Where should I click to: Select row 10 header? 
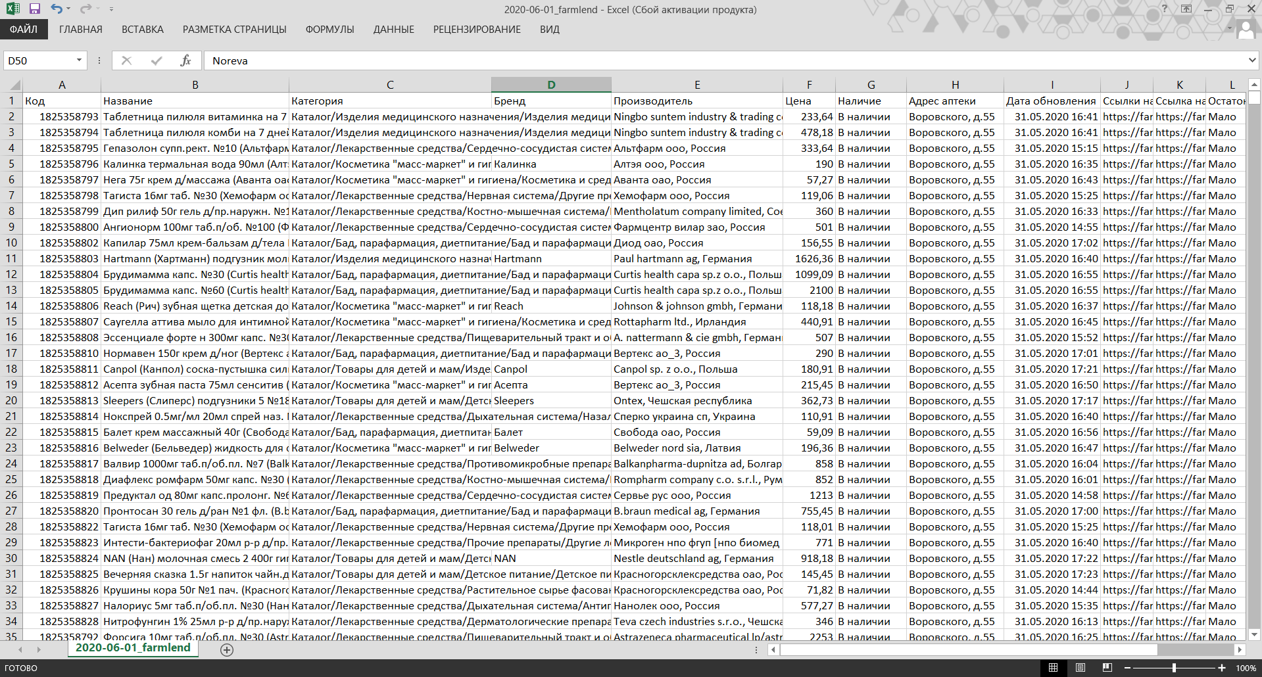tap(11, 243)
